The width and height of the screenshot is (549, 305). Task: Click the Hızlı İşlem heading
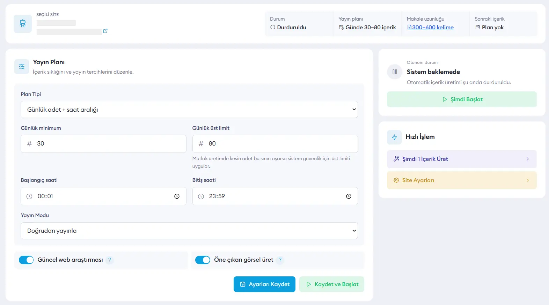420,137
